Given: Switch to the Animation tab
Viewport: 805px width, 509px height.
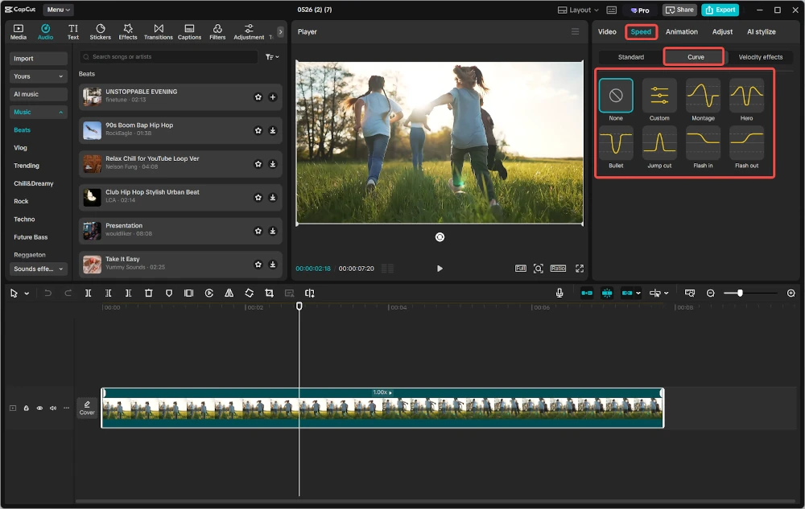Looking at the screenshot, I should [x=681, y=32].
